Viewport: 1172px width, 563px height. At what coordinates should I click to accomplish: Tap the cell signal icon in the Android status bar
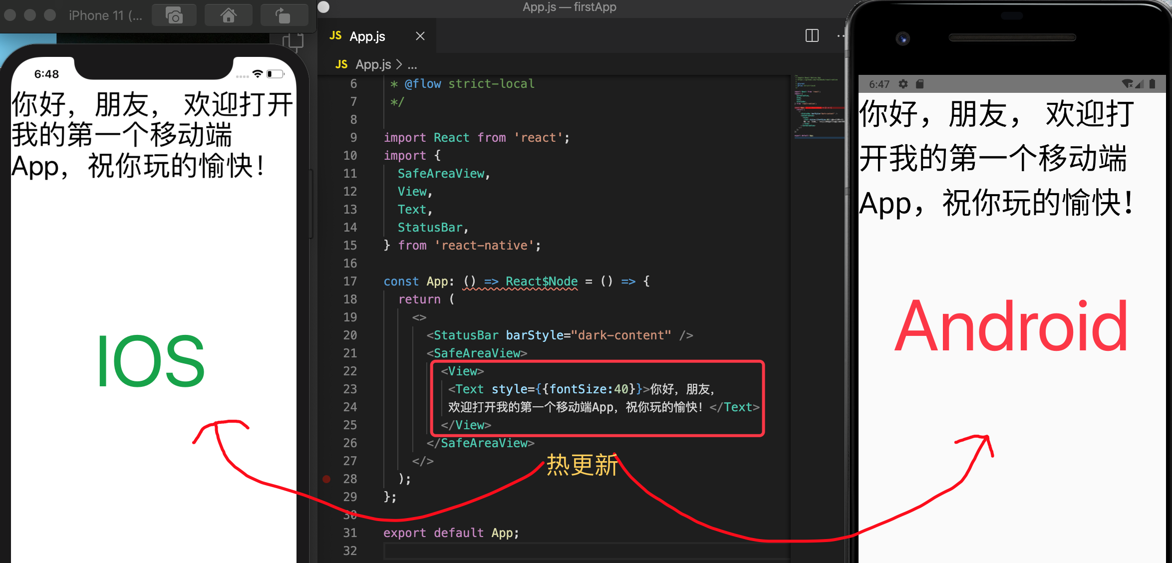1139,84
